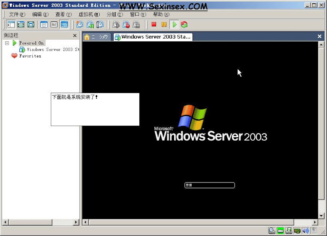This screenshot has height=236, width=327.
Task: Open the 帮助(H) menu
Action: pos(161,14)
